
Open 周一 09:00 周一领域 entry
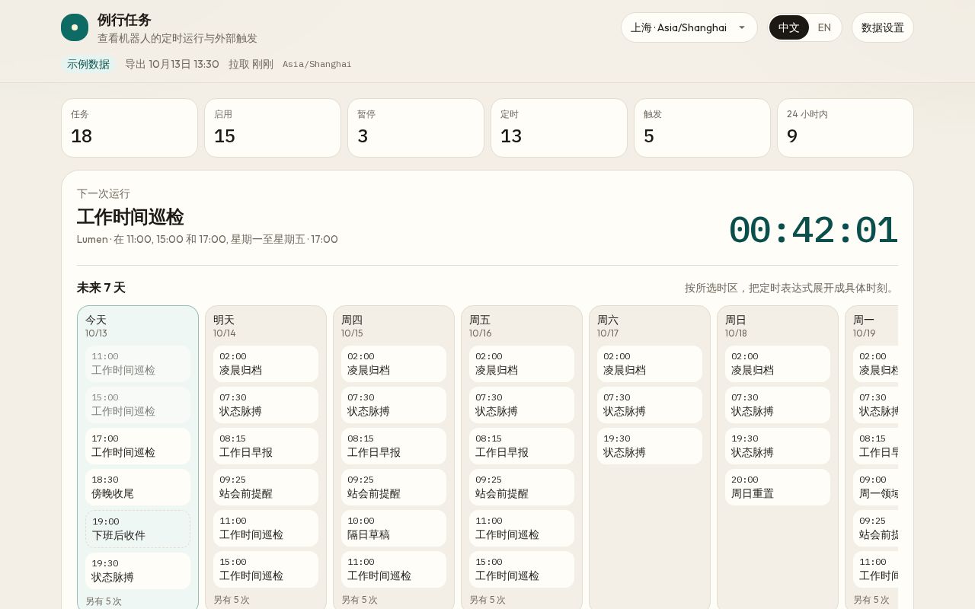coord(875,487)
